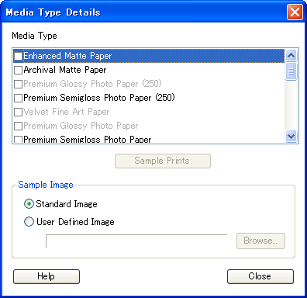307x298 pixels.
Task: Click the Close button at bottom right
Action: coord(260,276)
